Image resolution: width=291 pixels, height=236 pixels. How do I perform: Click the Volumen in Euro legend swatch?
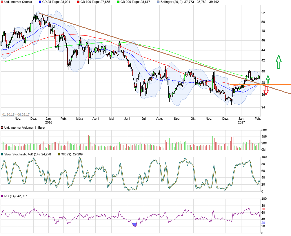coord(2,128)
